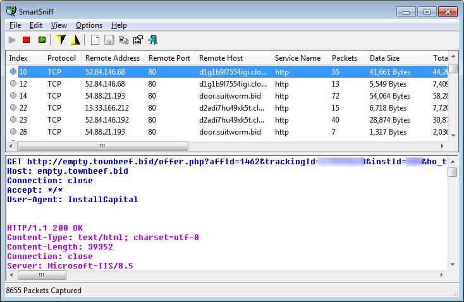Open the Help menu
Viewport: 464px width, 302px height.
point(119,25)
